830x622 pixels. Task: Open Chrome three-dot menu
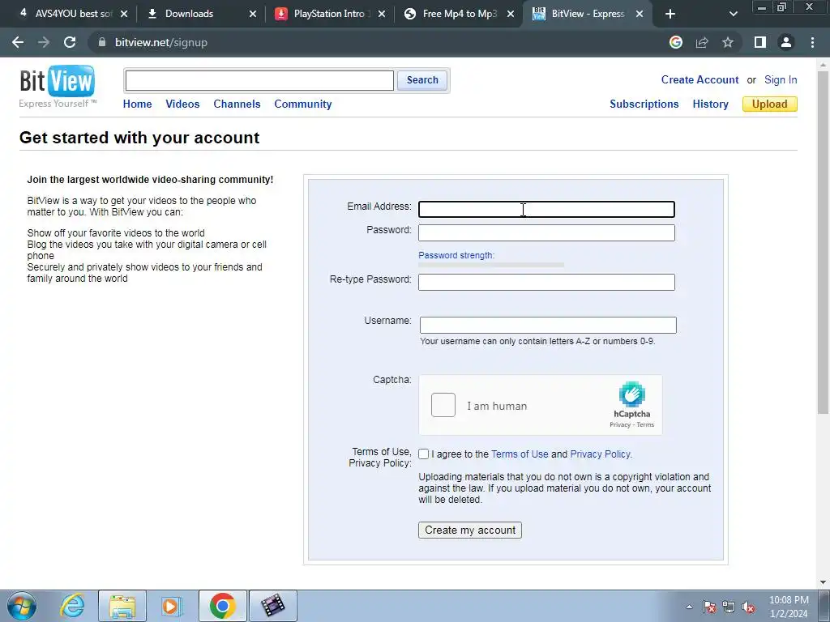(812, 42)
